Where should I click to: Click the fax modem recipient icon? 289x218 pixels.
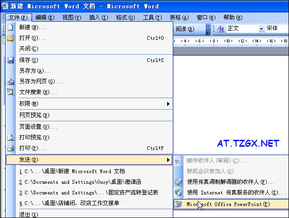click(x=178, y=182)
